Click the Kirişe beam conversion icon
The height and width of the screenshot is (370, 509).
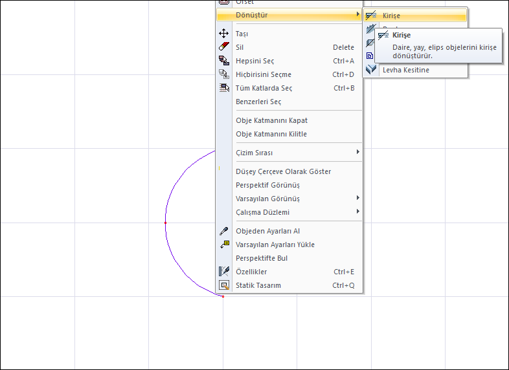(370, 16)
